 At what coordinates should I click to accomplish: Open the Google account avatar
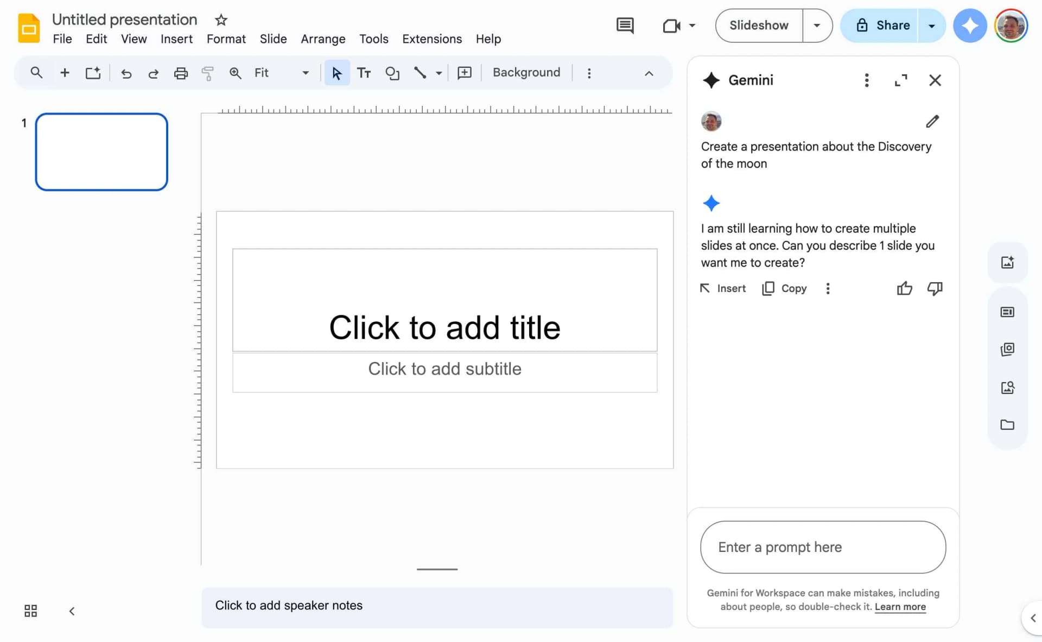(x=1011, y=26)
